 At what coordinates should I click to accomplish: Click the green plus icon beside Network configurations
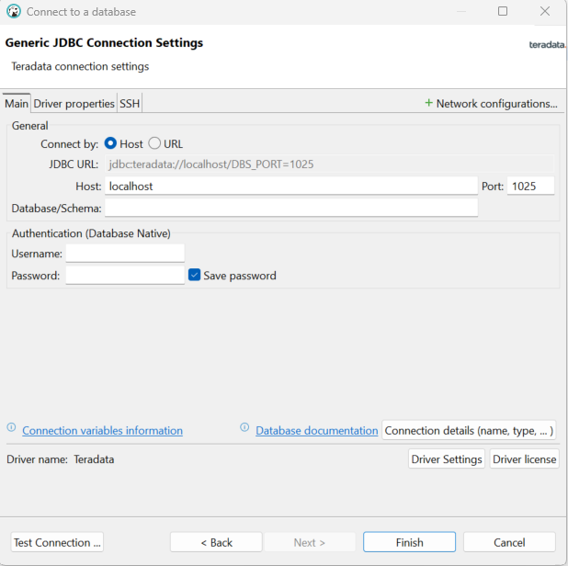tap(428, 103)
